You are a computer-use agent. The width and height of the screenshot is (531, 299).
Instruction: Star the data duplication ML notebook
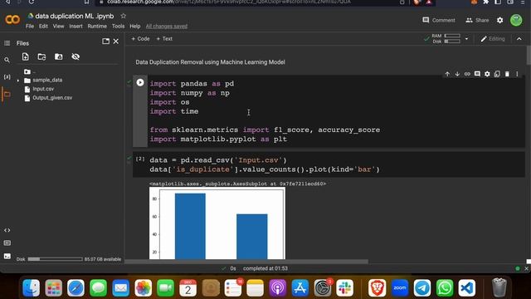pyautogui.click(x=124, y=16)
